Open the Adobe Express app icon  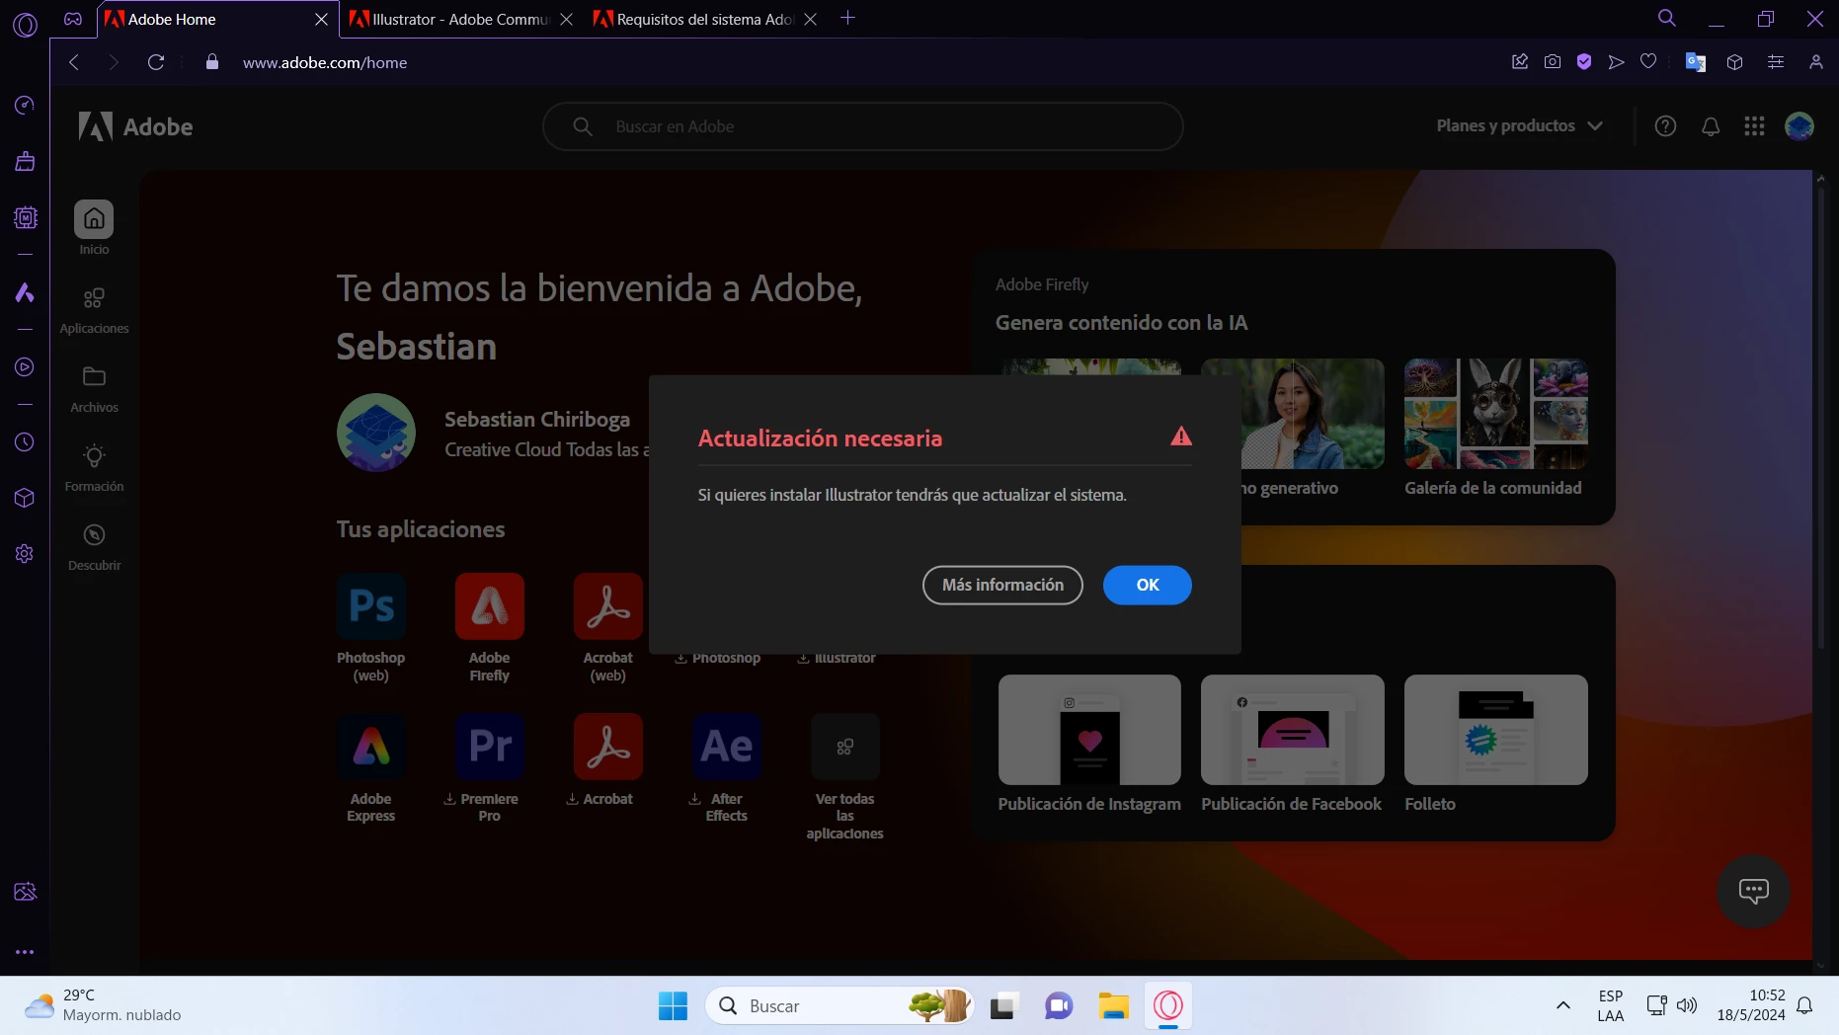click(x=371, y=747)
